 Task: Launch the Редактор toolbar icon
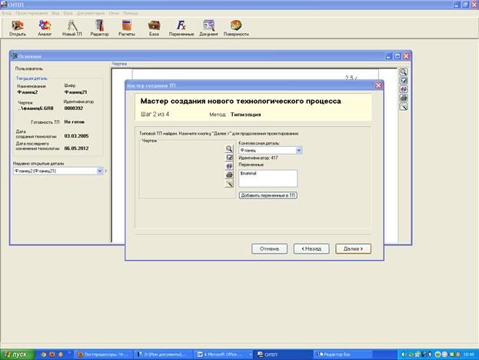pyautogui.click(x=100, y=28)
